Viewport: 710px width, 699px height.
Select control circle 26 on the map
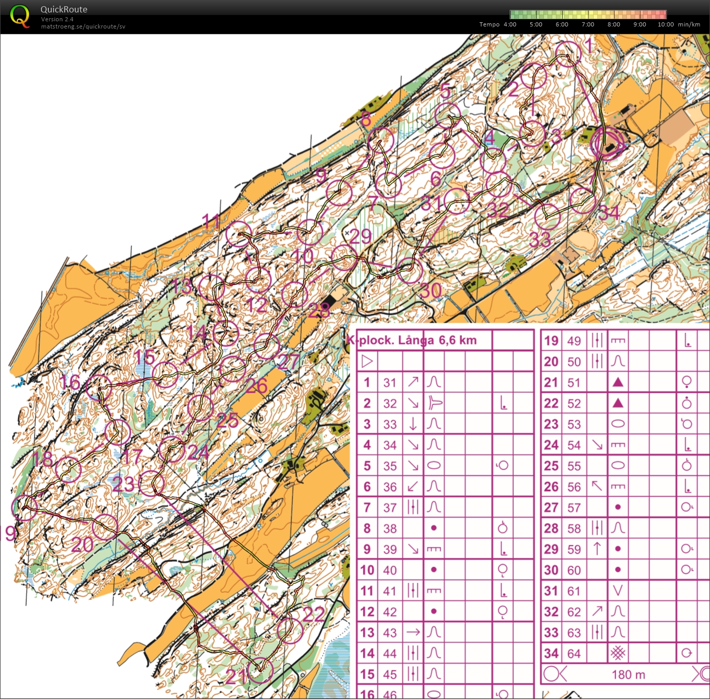click(x=233, y=369)
